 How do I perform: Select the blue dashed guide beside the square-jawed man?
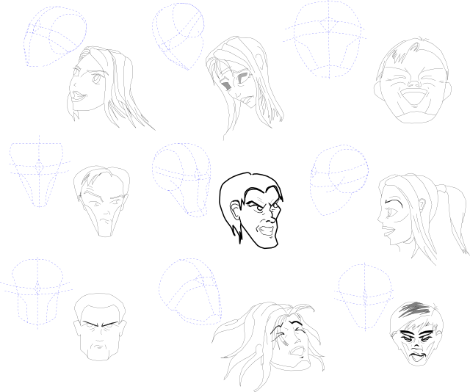(37, 293)
